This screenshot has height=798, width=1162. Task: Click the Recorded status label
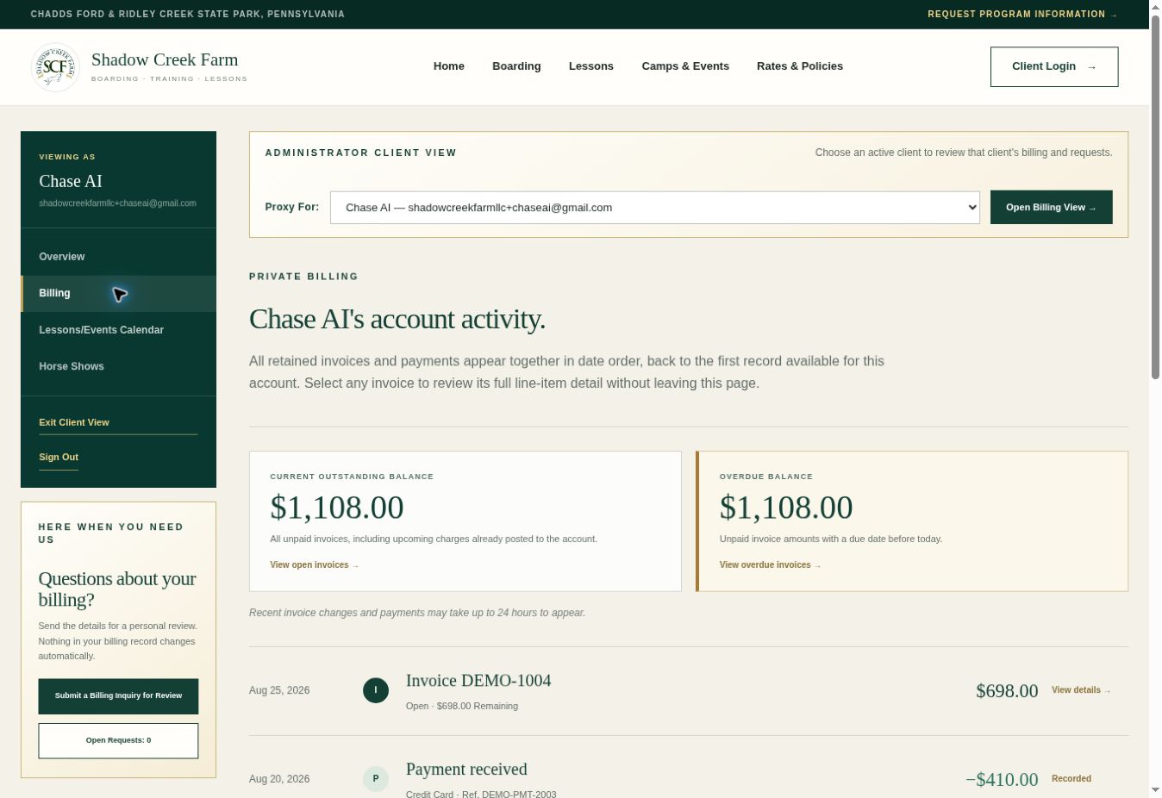[1071, 779]
